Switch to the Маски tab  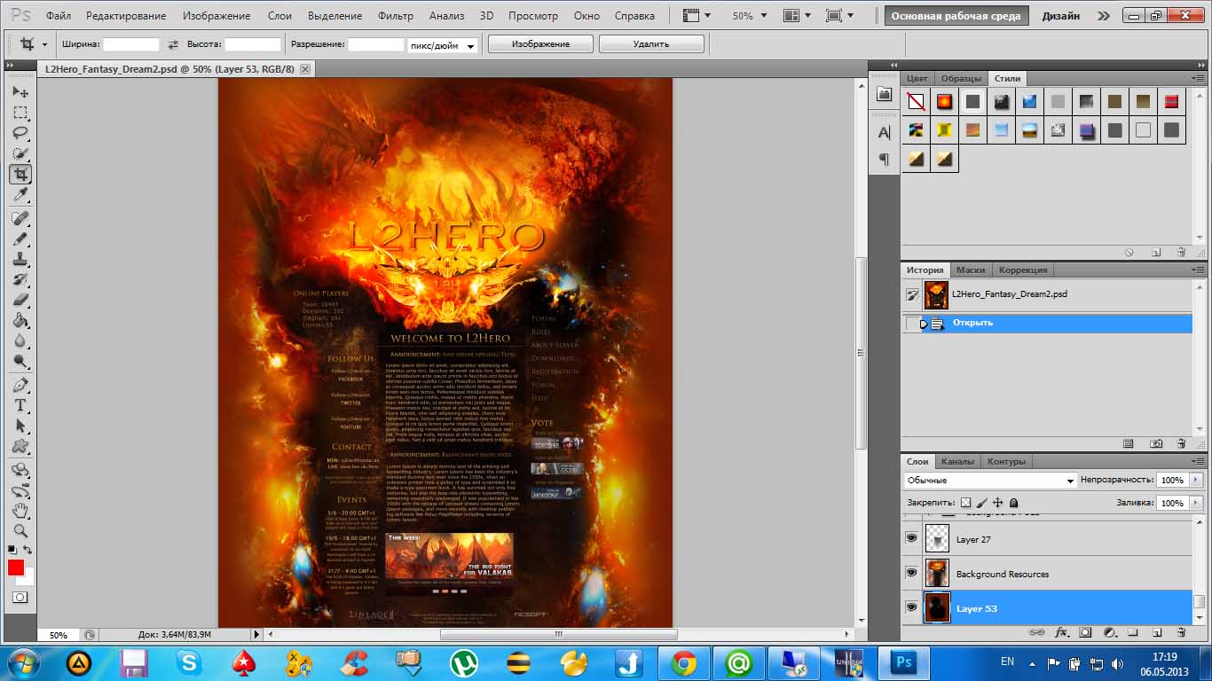pos(971,270)
